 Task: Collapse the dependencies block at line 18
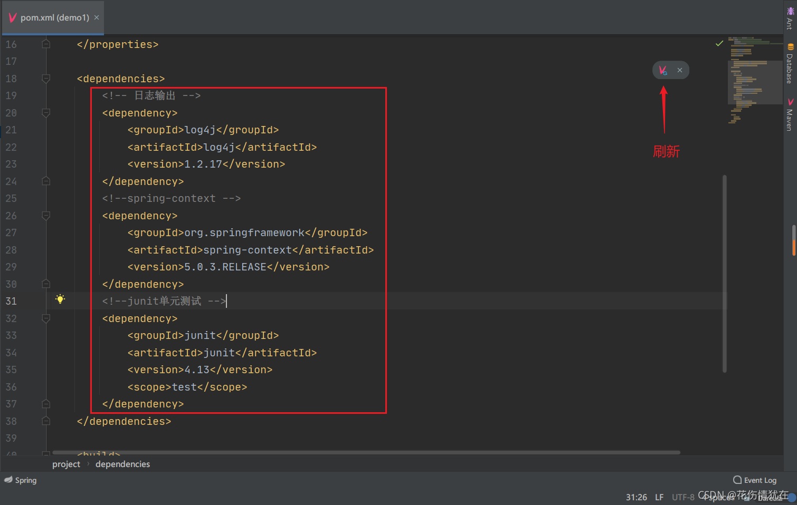pyautogui.click(x=46, y=79)
